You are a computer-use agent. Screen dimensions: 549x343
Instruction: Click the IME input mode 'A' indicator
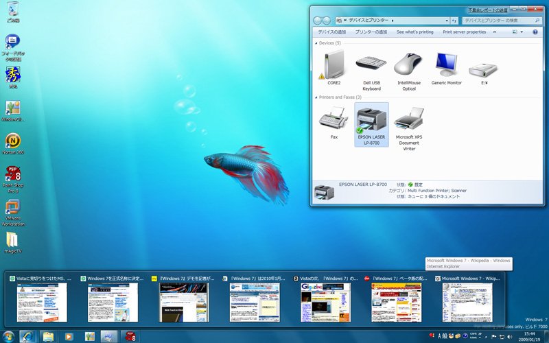440,336
